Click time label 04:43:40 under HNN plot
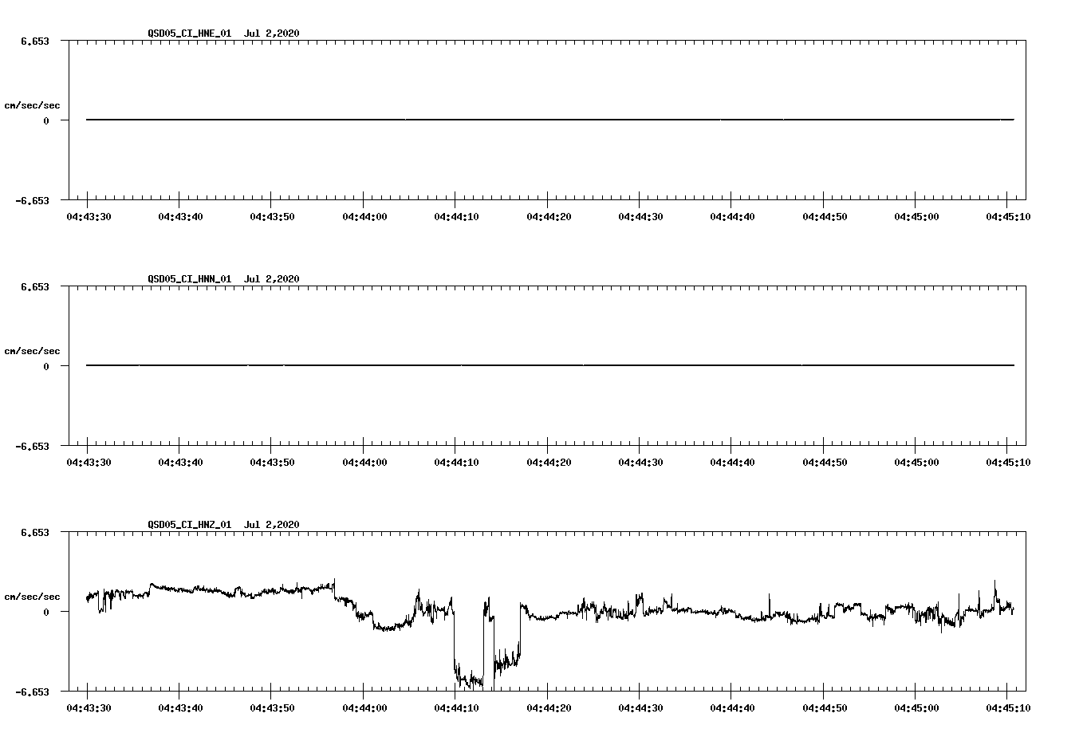 click(180, 463)
